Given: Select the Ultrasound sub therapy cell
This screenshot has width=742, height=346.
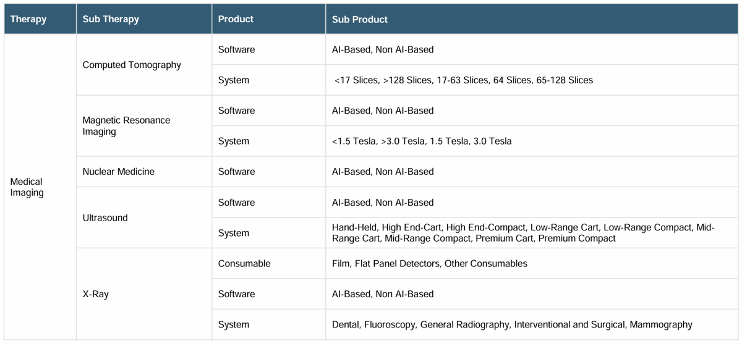Looking at the screenshot, I should 144,217.
